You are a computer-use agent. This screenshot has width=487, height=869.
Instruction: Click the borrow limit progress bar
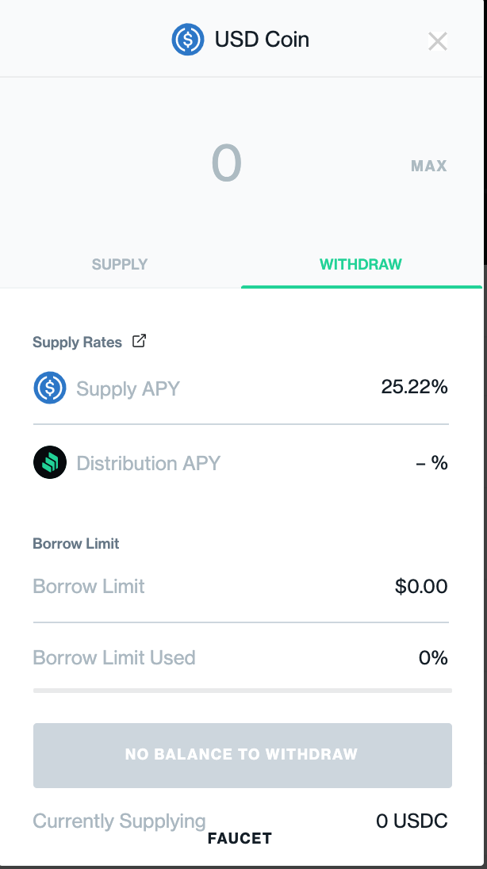point(243,691)
